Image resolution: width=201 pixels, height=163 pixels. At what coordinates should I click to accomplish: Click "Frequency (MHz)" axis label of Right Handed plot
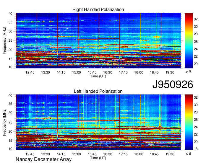click(x=5, y=40)
